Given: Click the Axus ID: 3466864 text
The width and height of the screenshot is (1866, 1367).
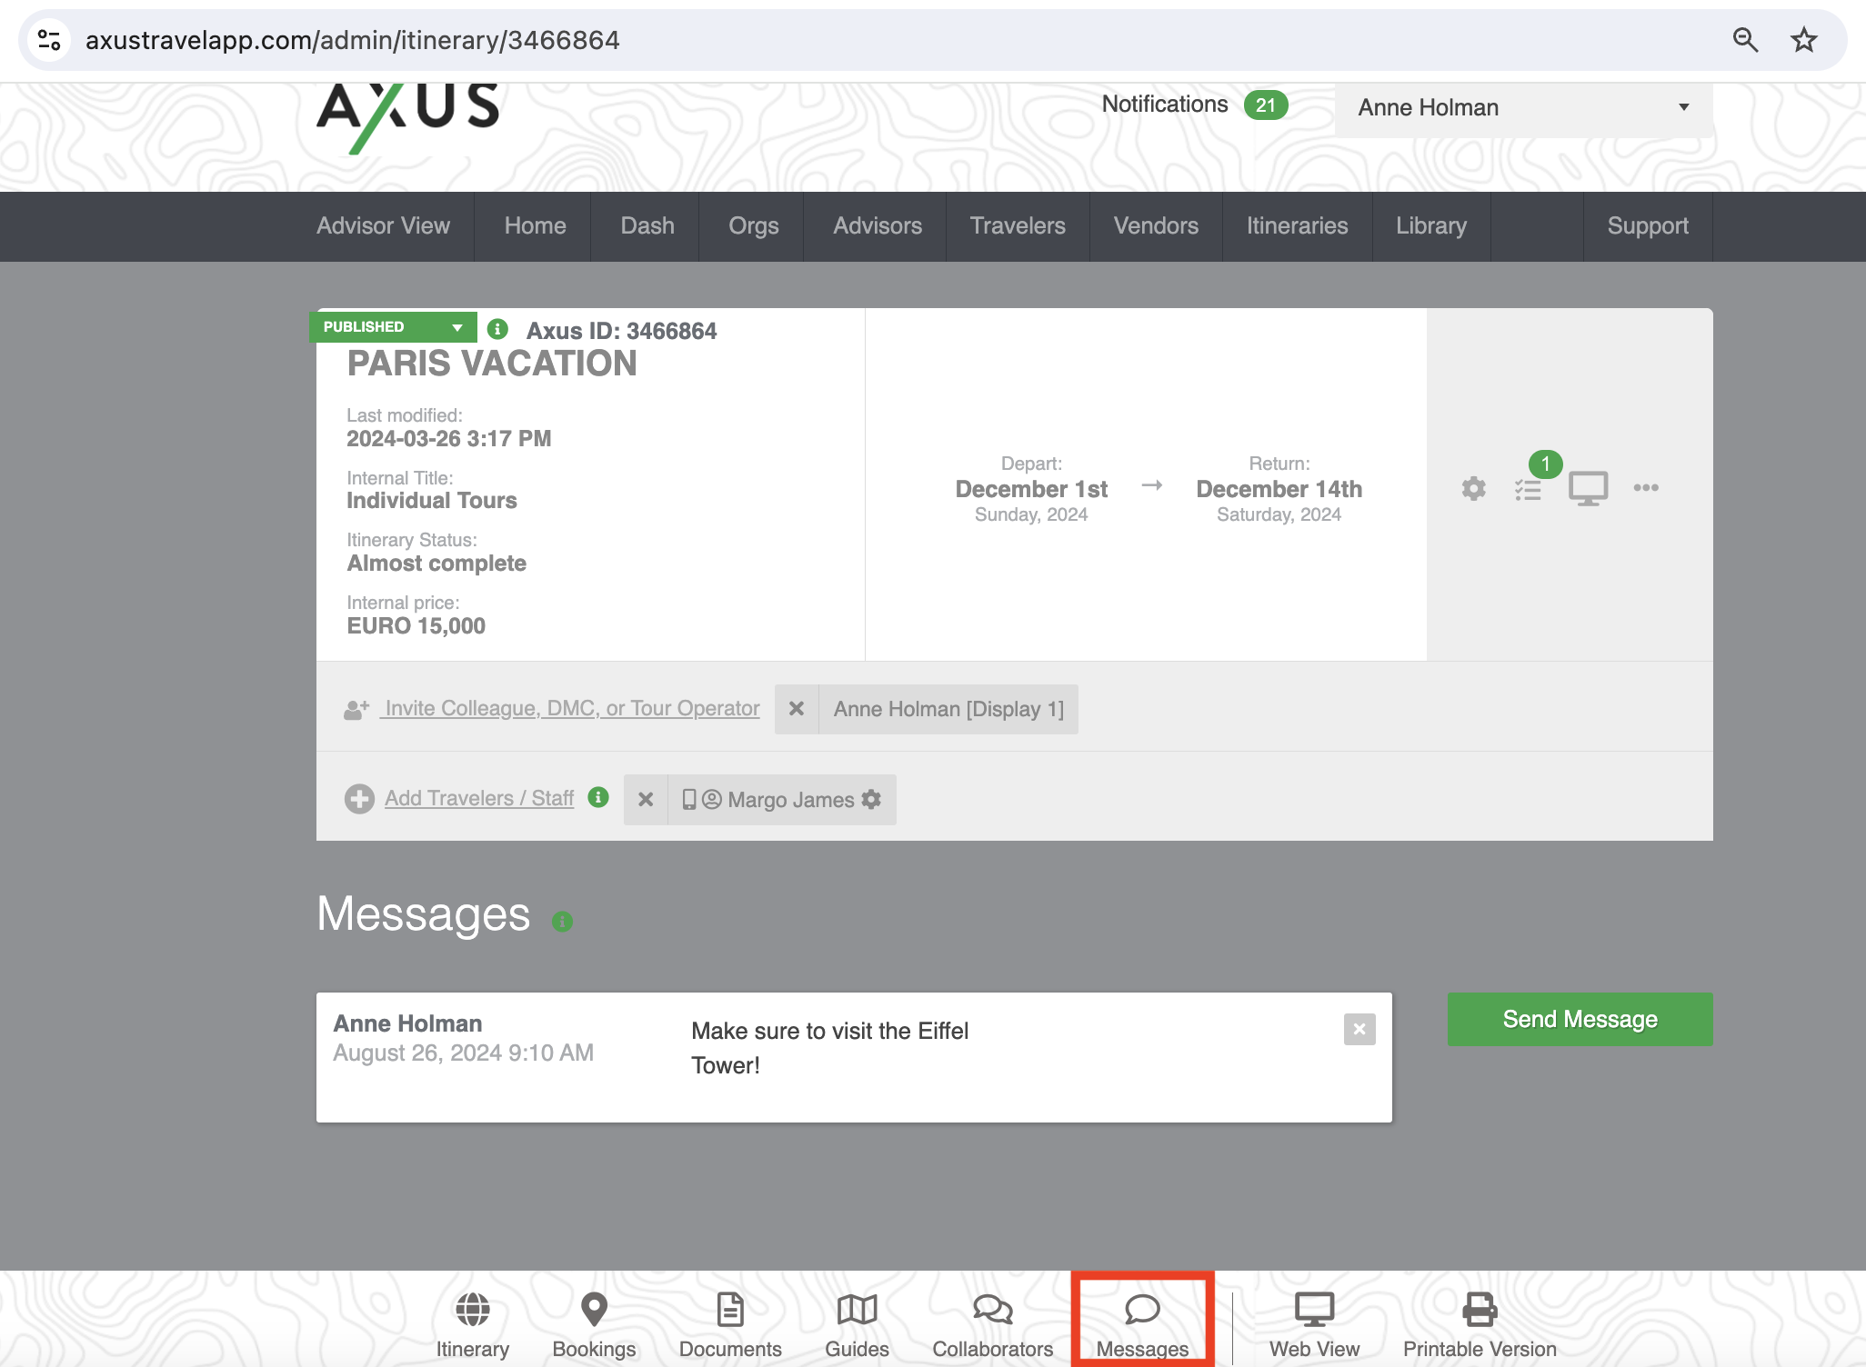Looking at the screenshot, I should pos(622,331).
